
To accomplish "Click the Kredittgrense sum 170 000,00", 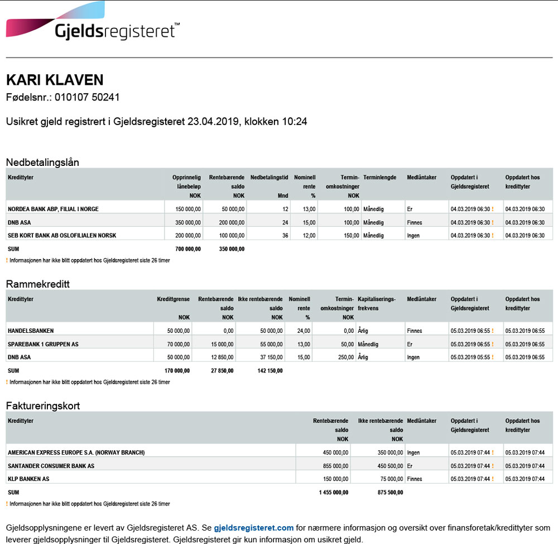I will click(177, 371).
